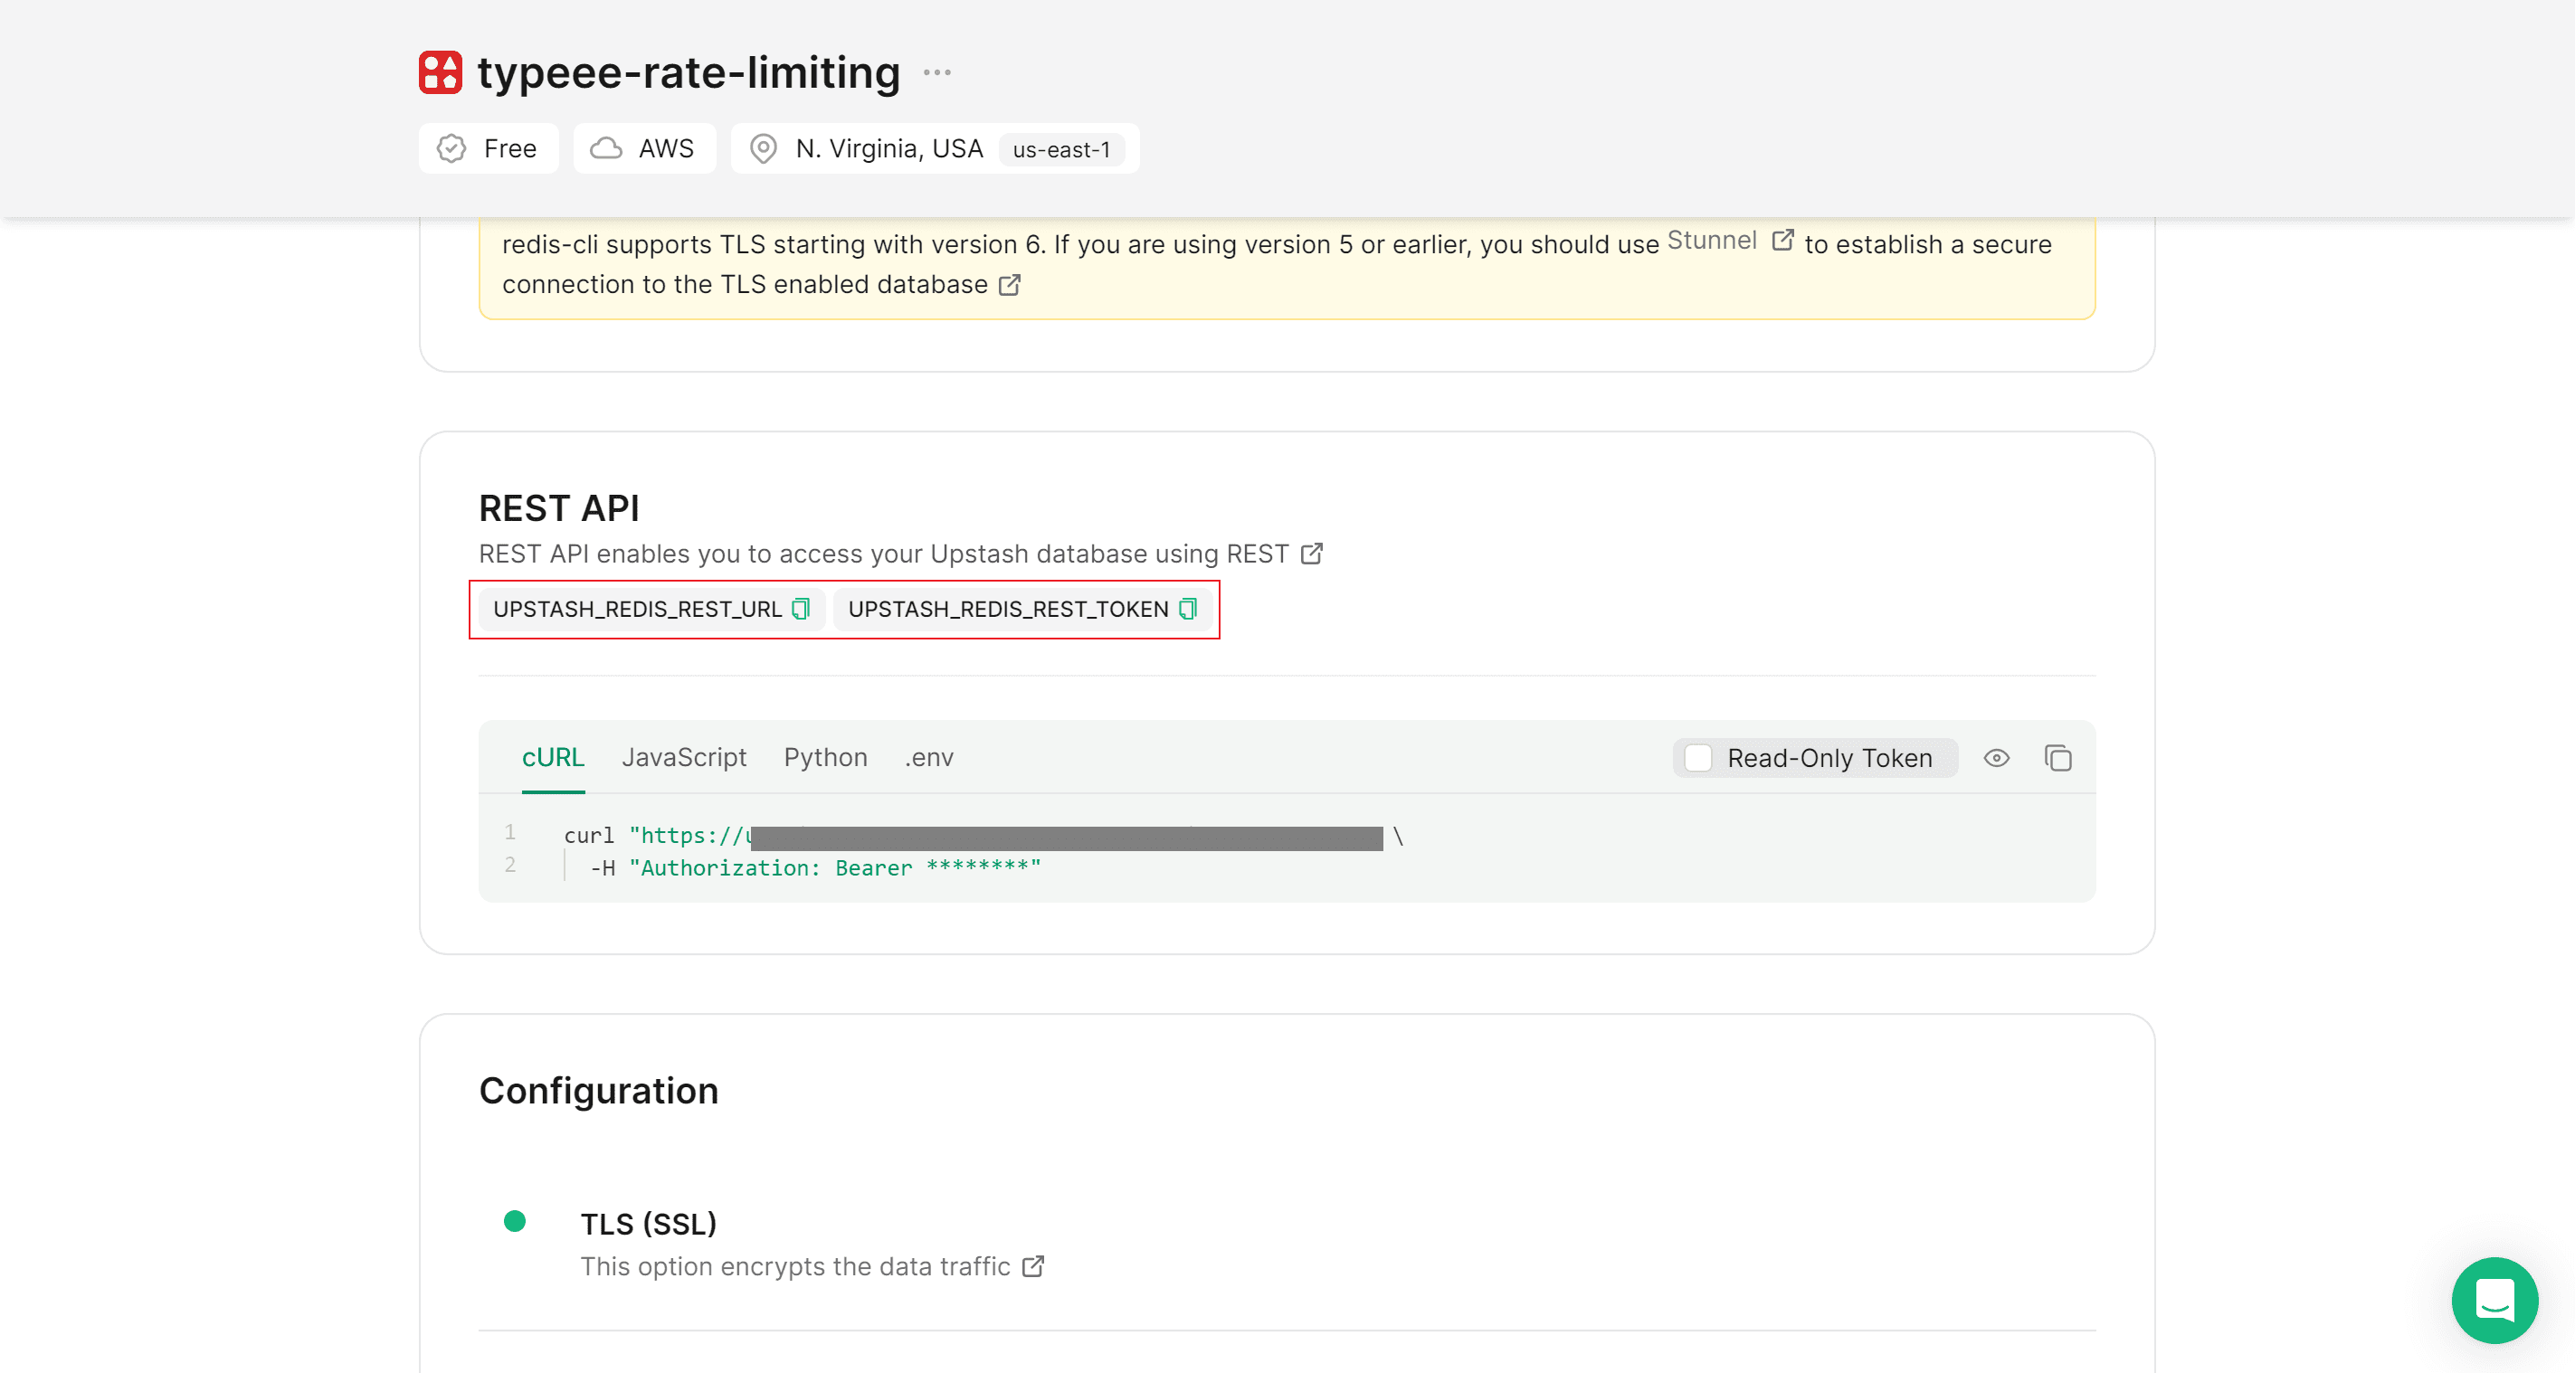Click the AWS cloud provider badge

click(x=644, y=149)
